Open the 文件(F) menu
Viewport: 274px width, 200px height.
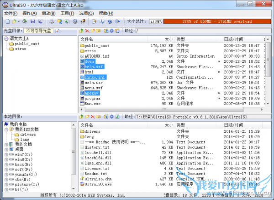tap(11, 13)
